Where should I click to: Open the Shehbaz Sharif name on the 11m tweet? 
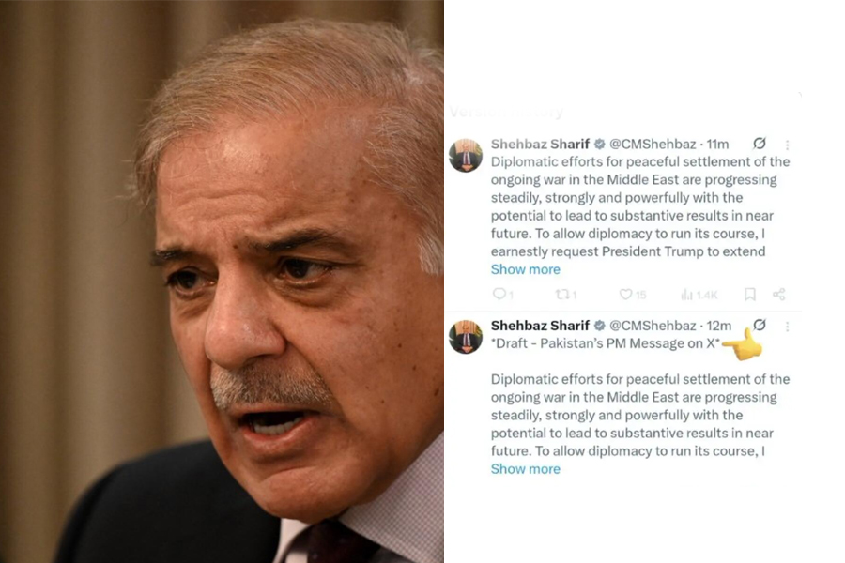pos(540,144)
